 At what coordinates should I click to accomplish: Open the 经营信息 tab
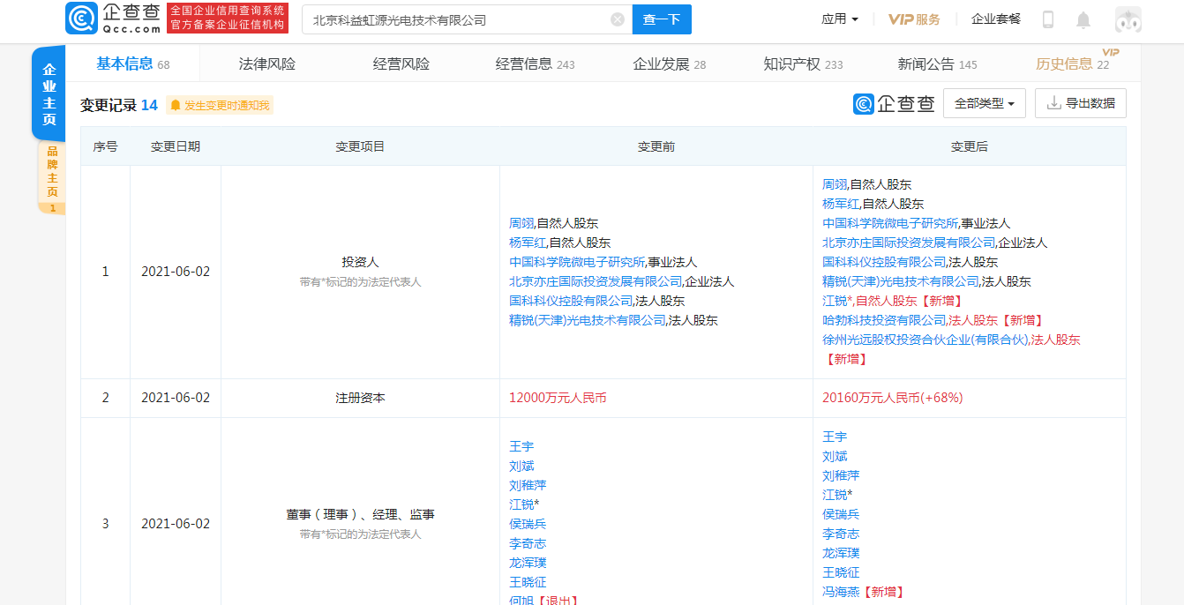[x=536, y=63]
